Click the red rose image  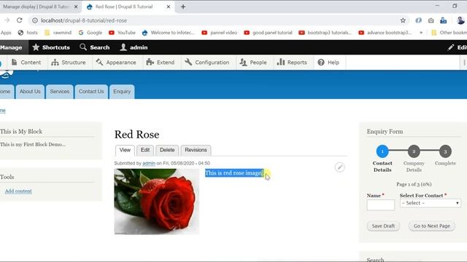coord(157,202)
